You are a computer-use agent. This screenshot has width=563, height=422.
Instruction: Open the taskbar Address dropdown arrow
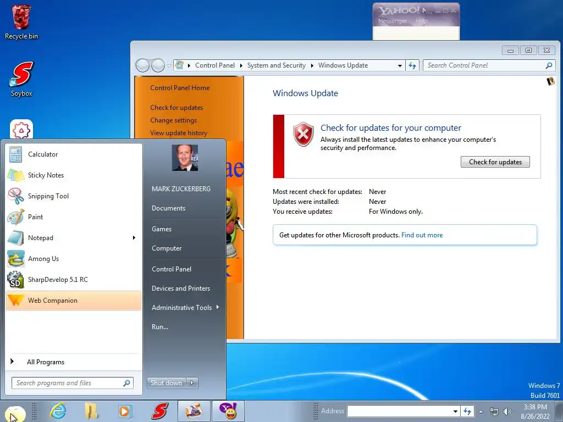pos(455,411)
